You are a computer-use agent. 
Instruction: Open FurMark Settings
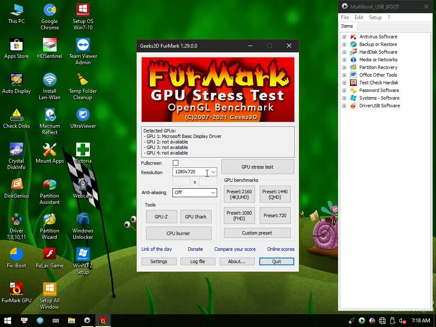[x=159, y=261]
